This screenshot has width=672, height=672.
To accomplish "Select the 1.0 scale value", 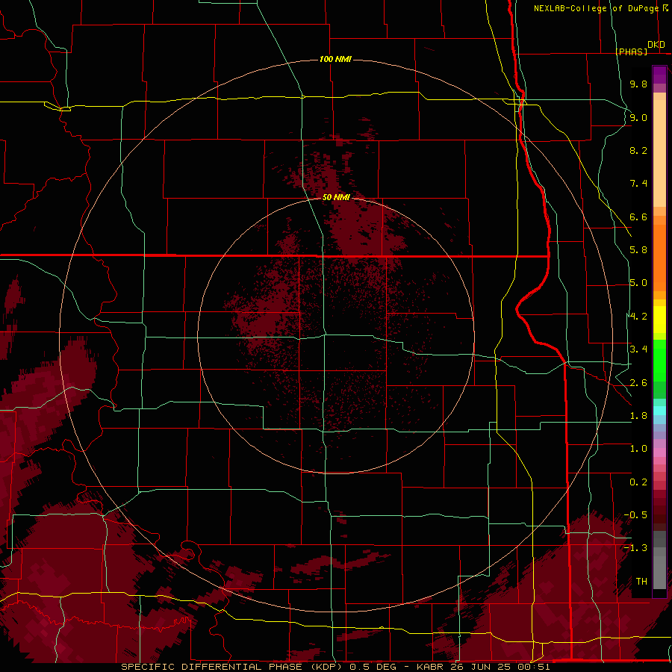I will 638,449.
